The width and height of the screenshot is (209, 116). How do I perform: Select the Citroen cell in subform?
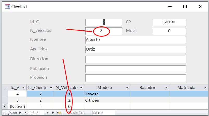(x=107, y=100)
